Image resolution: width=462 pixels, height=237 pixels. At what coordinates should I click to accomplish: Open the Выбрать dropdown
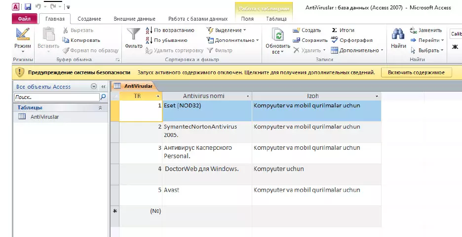[427, 50]
